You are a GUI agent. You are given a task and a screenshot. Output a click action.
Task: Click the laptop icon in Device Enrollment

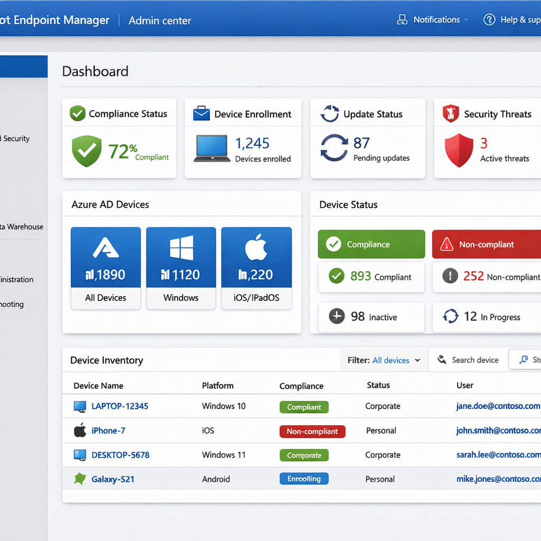(212, 148)
